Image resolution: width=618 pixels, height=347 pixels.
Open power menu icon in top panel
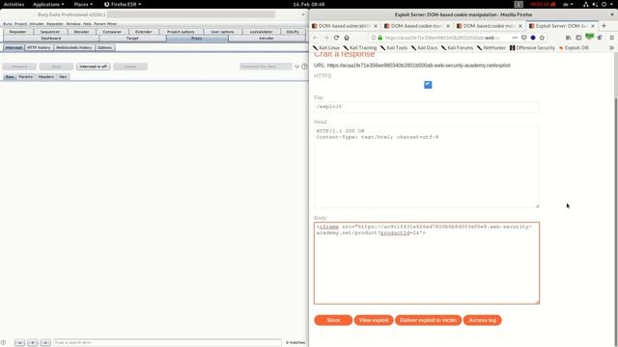click(604, 4)
